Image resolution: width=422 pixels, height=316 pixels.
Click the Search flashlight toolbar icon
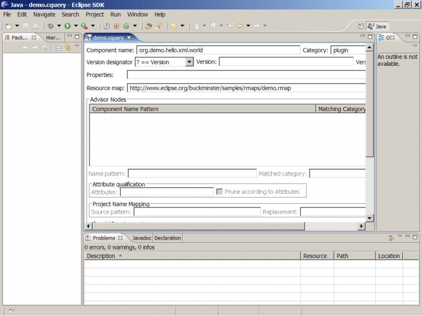coord(159,26)
